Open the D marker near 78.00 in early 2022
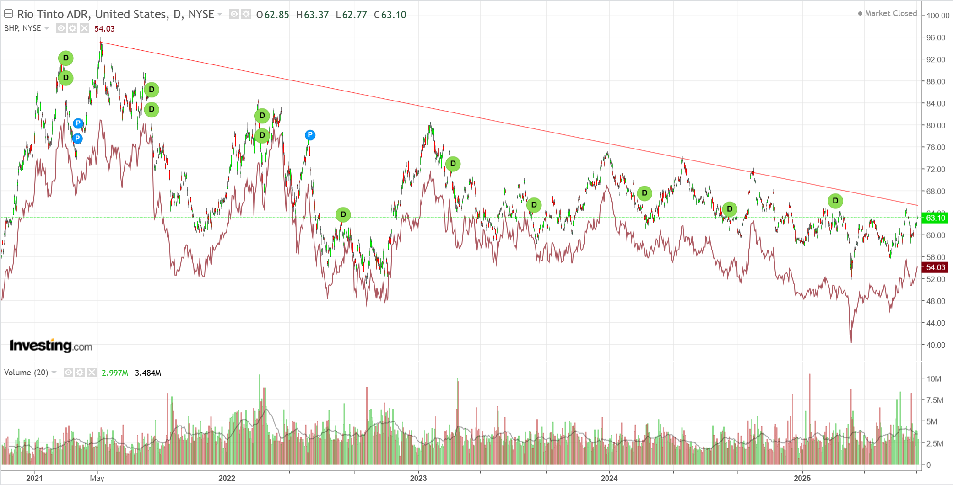The image size is (953, 485). coord(262,135)
